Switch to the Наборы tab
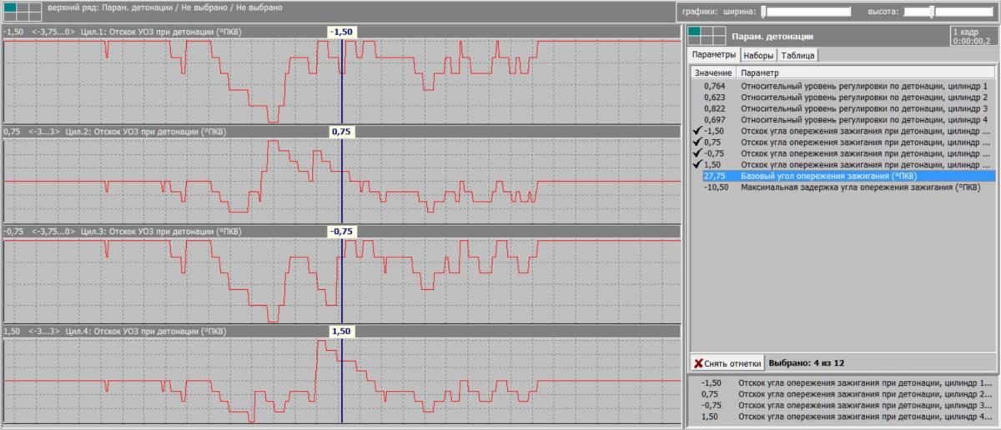This screenshot has width=1001, height=430. click(x=759, y=55)
